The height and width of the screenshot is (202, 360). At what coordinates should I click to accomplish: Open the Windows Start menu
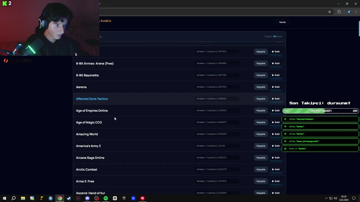(x=4, y=198)
